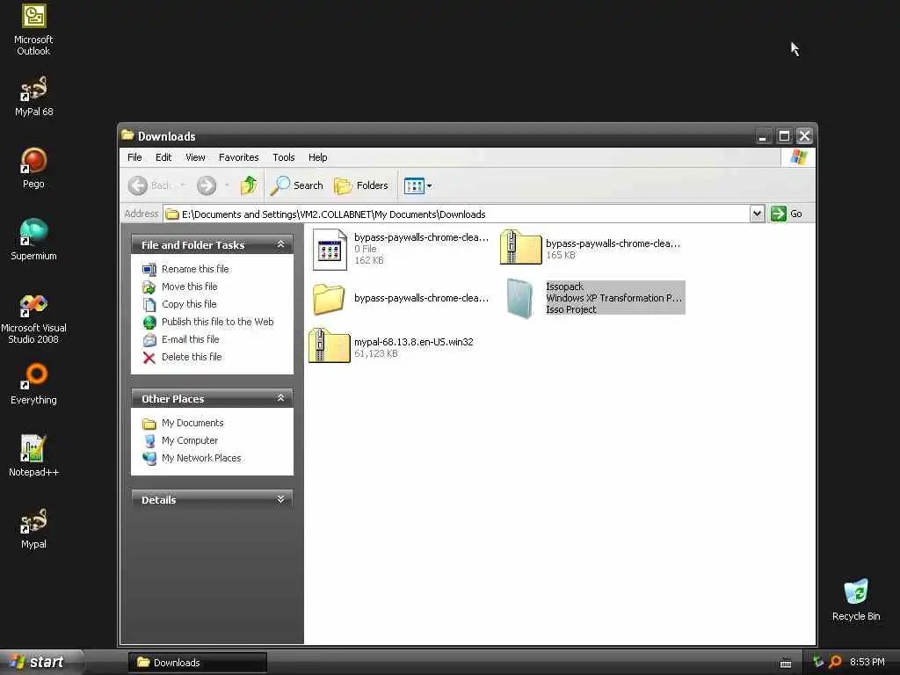Click Copy this file
This screenshot has width=900, height=675.
[x=189, y=304]
